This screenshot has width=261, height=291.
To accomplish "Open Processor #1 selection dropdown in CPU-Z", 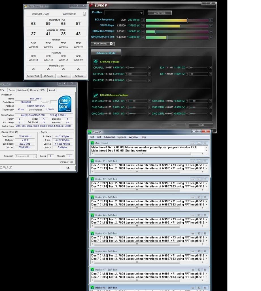I will click(35, 156).
